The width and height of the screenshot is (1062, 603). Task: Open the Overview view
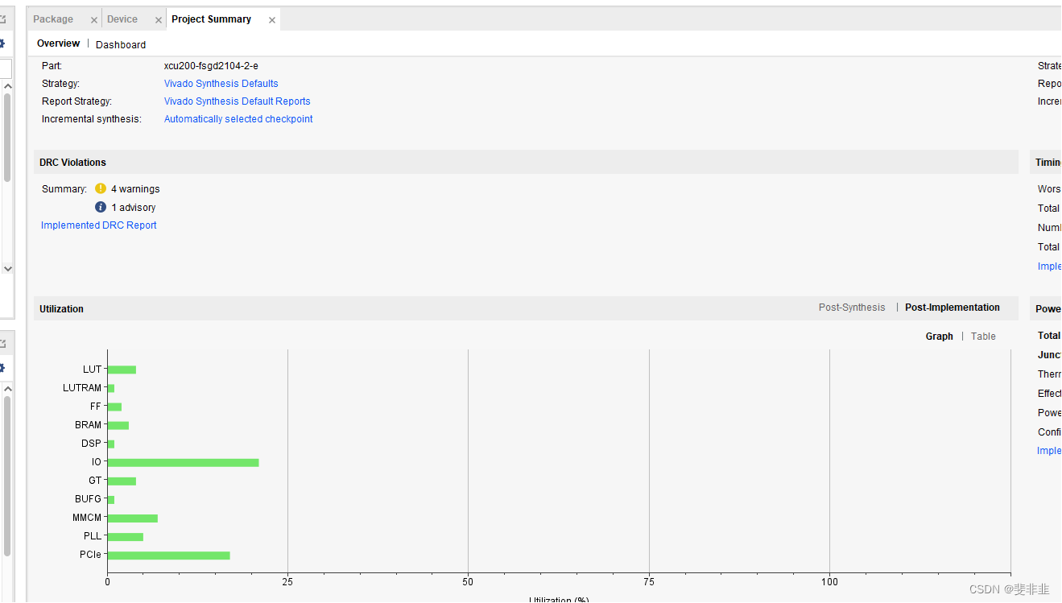(59, 43)
